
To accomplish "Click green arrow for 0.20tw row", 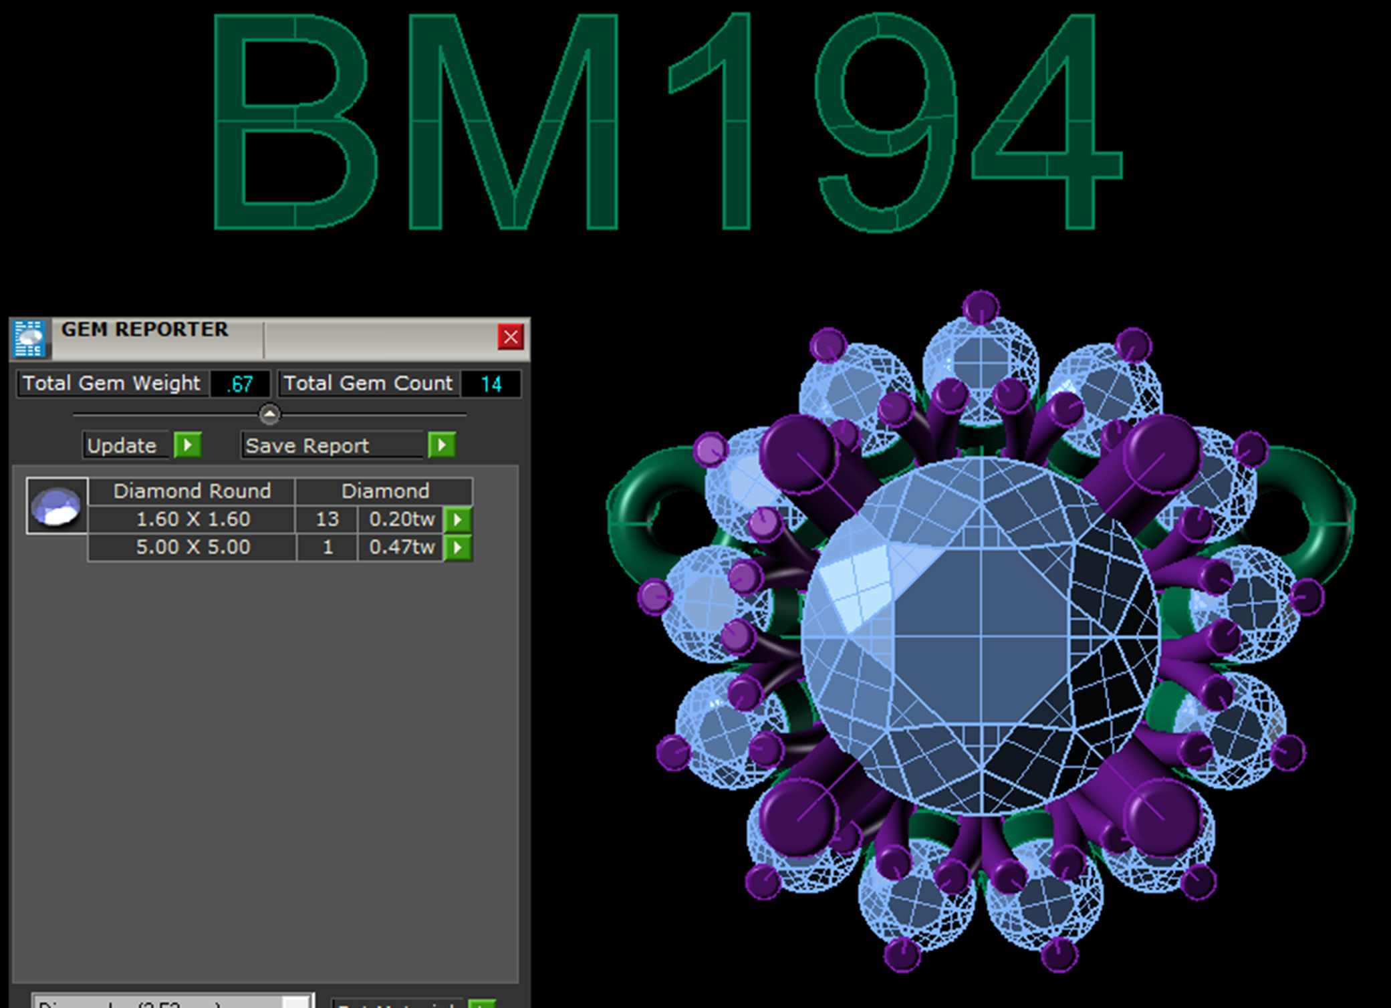I will (459, 519).
